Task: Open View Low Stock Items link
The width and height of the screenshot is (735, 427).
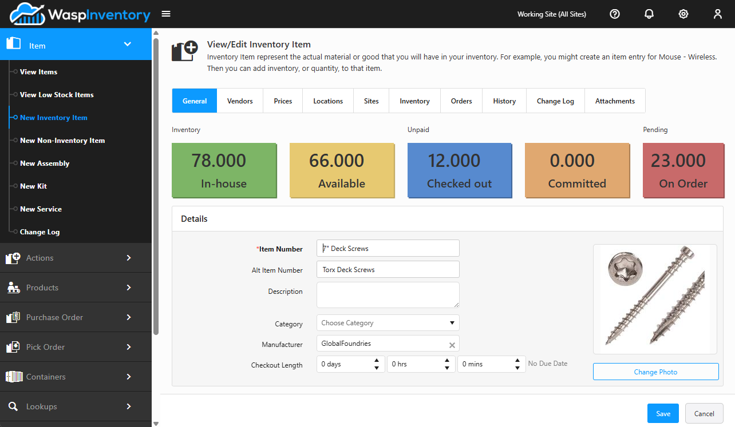Action: pyautogui.click(x=57, y=94)
